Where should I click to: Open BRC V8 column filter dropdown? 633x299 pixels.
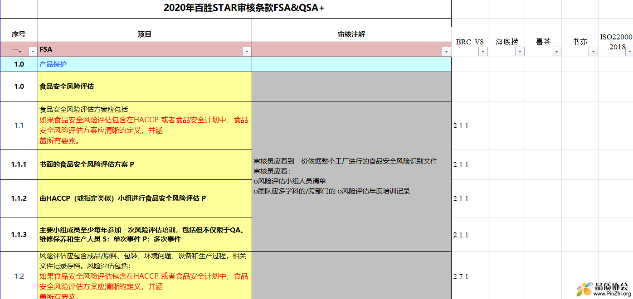point(483,52)
